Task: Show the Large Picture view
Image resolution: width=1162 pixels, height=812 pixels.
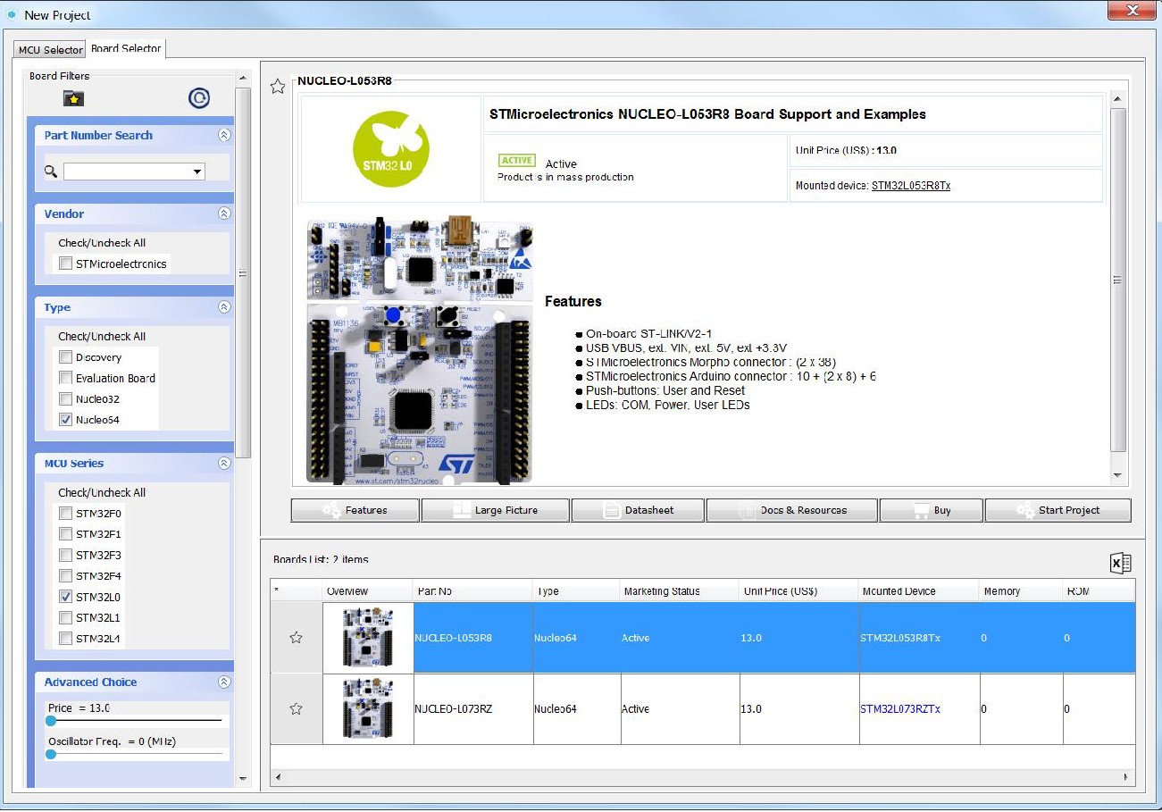Action: coord(496,510)
